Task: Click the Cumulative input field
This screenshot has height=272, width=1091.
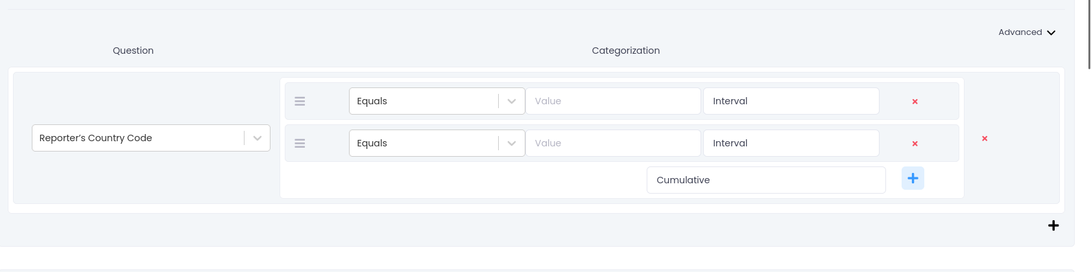Action: [x=765, y=180]
